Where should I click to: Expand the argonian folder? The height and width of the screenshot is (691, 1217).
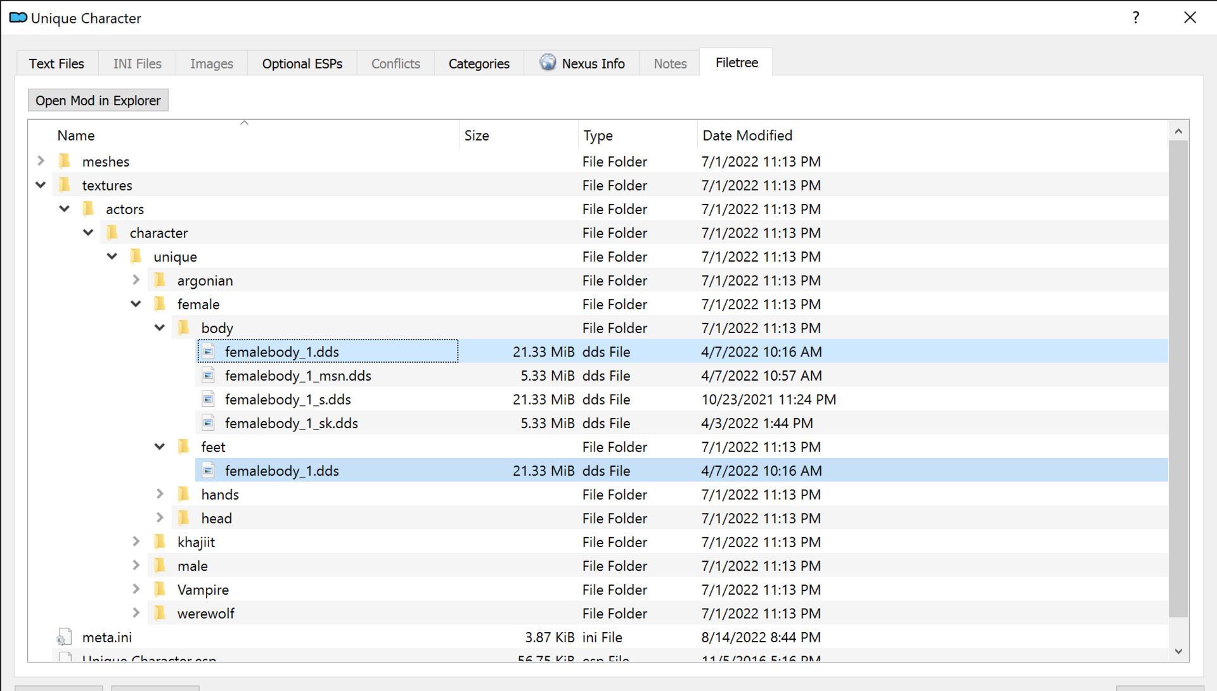tap(136, 280)
